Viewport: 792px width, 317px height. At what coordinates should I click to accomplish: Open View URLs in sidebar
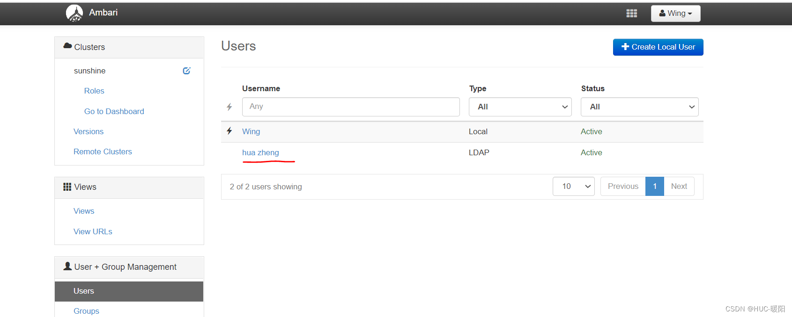coord(93,231)
